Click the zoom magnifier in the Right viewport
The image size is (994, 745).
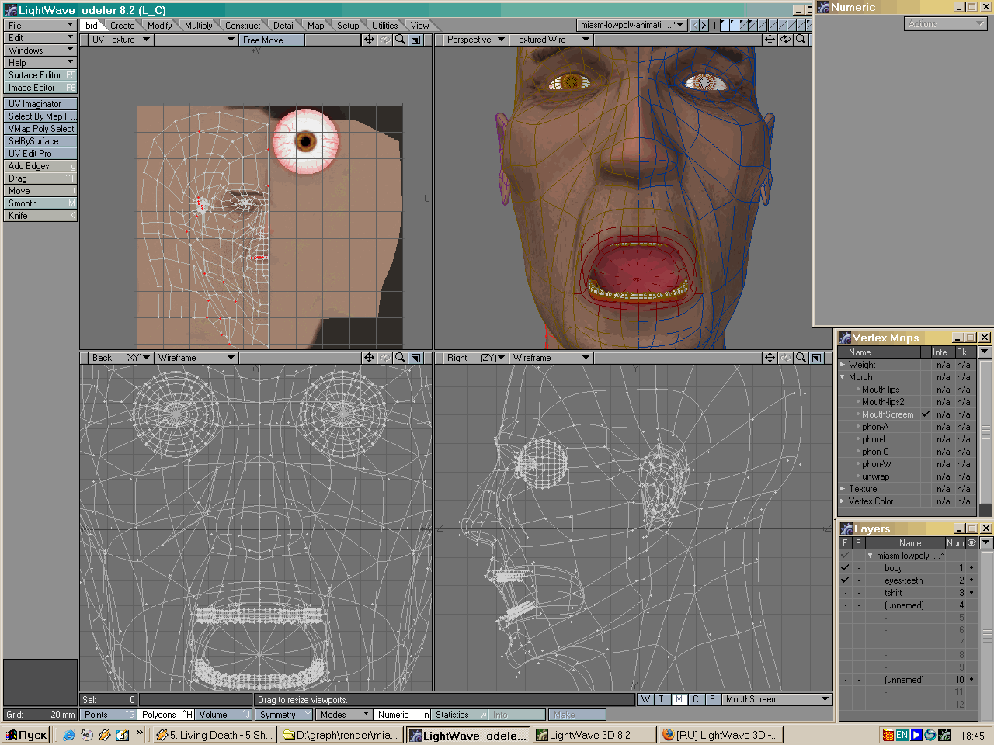(x=801, y=358)
